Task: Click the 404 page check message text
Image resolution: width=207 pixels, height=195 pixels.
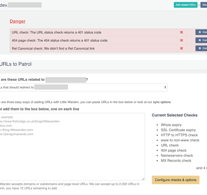Action: [59, 41]
